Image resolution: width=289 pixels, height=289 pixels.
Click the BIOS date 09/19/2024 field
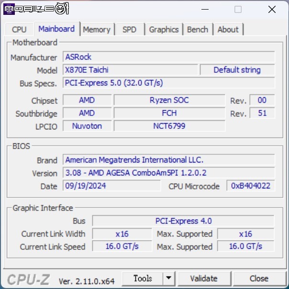click(x=111, y=185)
